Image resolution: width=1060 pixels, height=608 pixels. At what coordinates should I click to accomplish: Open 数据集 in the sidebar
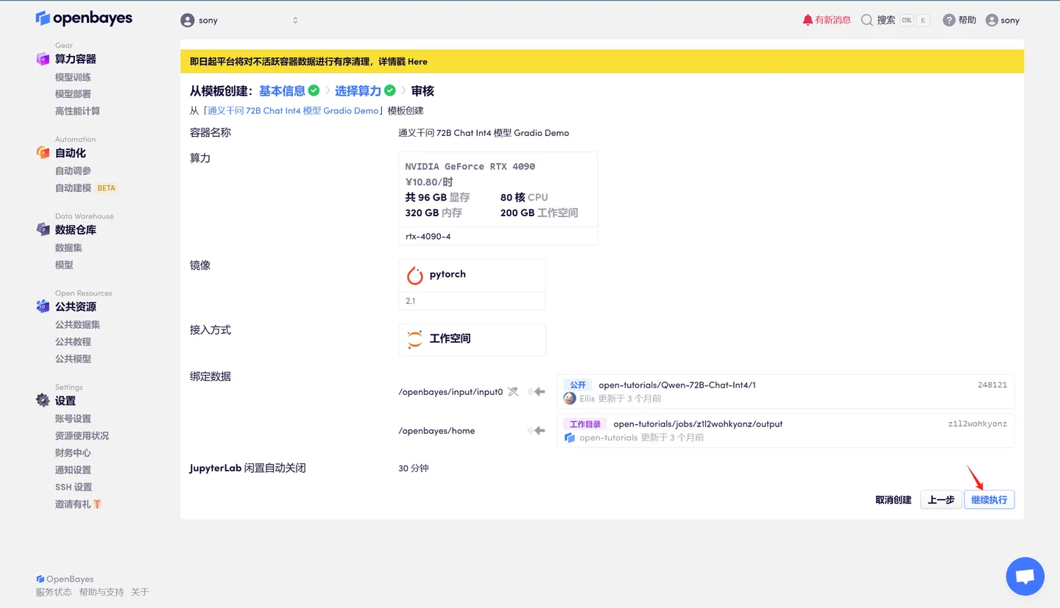(x=68, y=248)
